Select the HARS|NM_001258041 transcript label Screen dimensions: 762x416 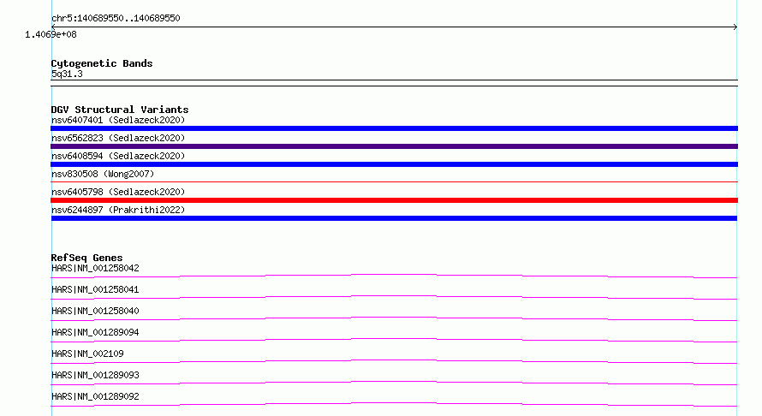95,289
